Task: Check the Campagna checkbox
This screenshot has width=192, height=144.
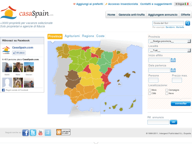Action: [x=167, y=90]
